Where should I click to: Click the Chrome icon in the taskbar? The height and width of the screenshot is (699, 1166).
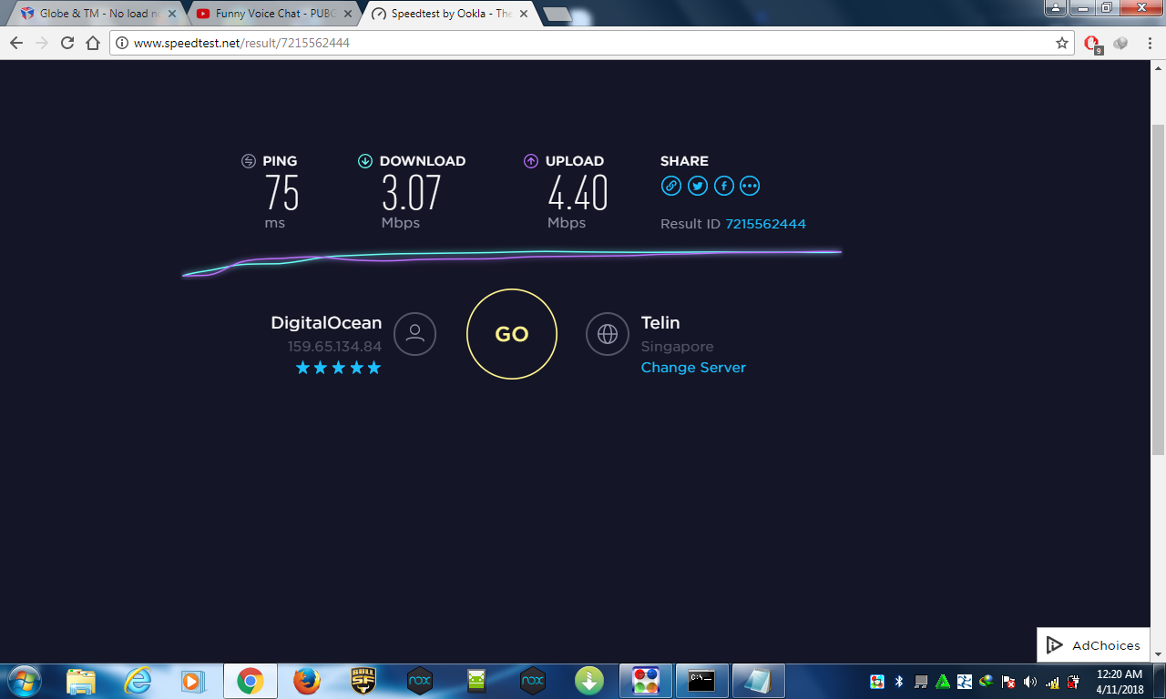[x=250, y=681]
